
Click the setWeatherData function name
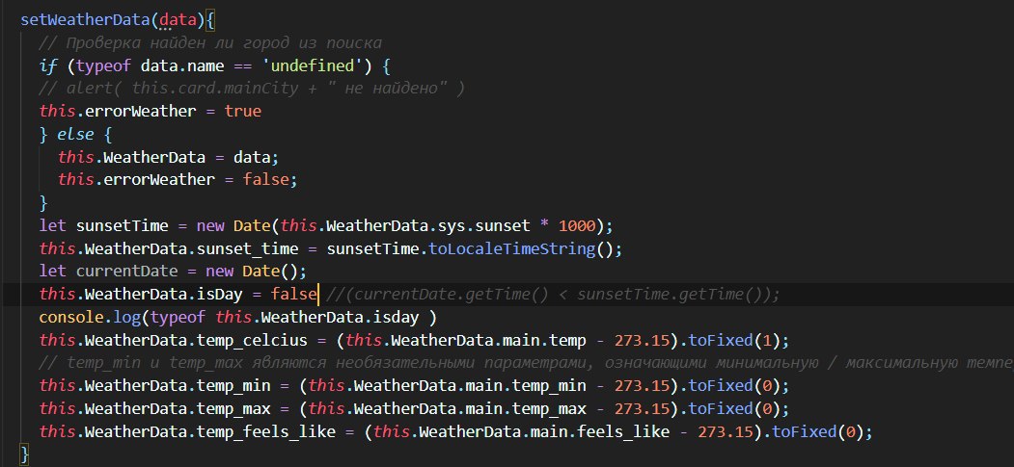coord(86,19)
